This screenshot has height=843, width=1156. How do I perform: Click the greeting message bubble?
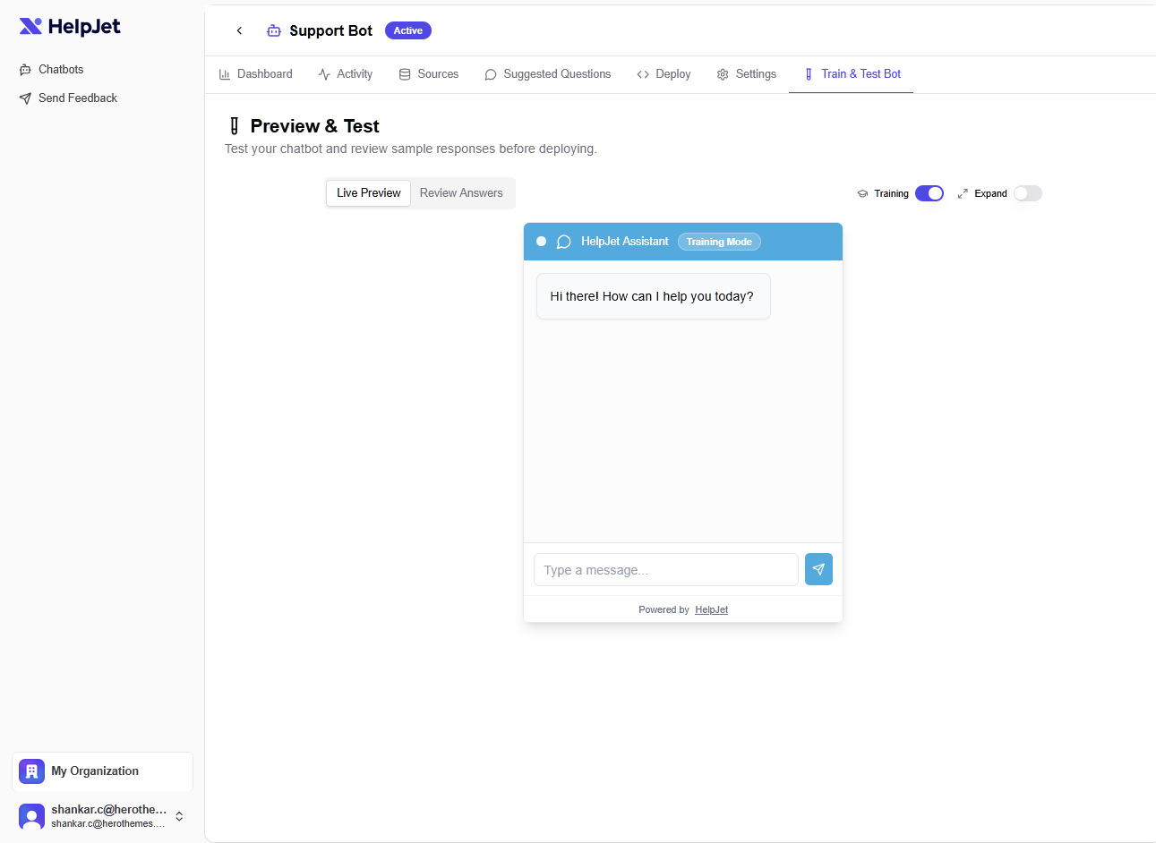coord(653,296)
